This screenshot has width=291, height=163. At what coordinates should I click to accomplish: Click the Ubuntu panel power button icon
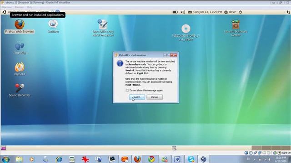coord(241,12)
